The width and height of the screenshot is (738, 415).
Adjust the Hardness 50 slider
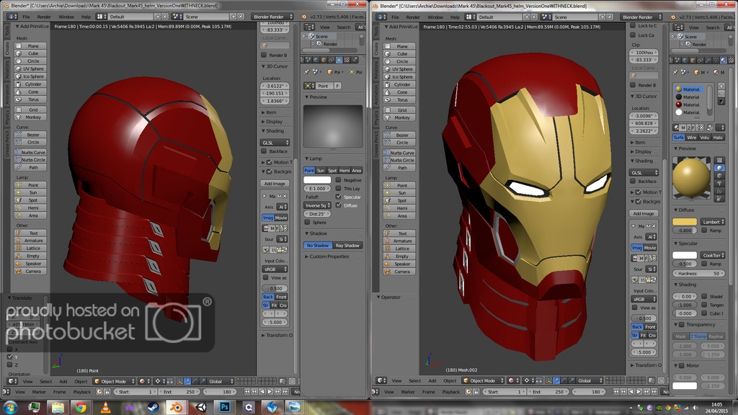(699, 273)
